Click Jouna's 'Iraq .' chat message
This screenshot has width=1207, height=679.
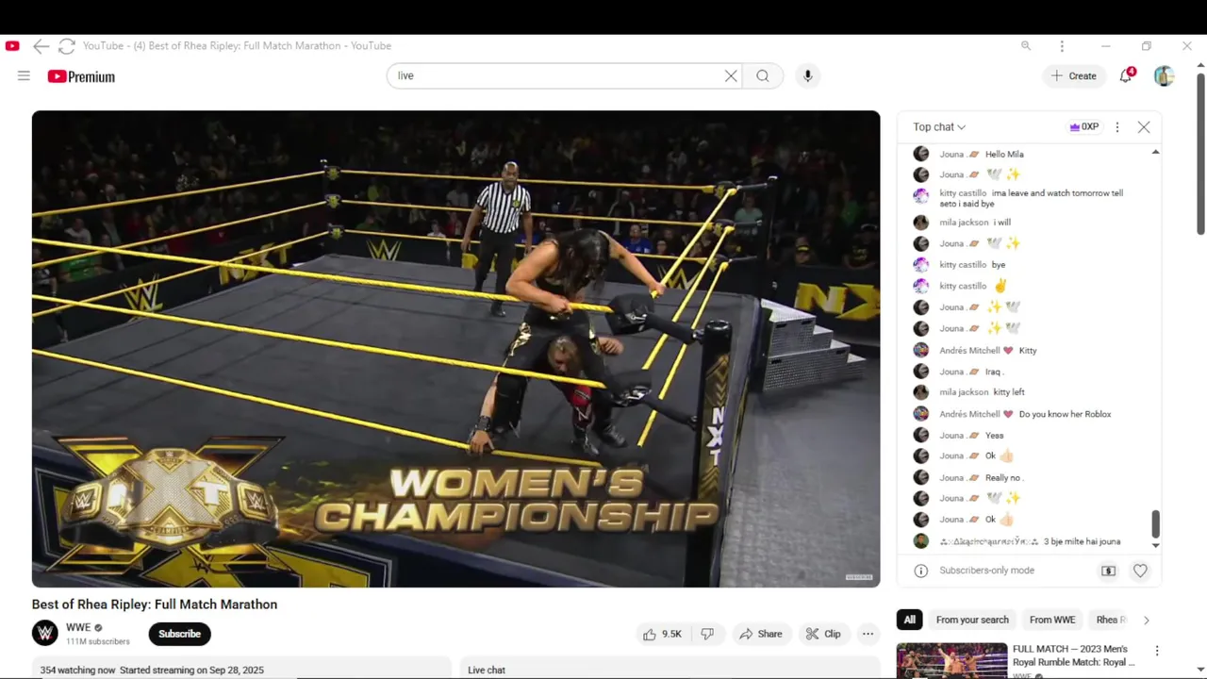coord(995,372)
